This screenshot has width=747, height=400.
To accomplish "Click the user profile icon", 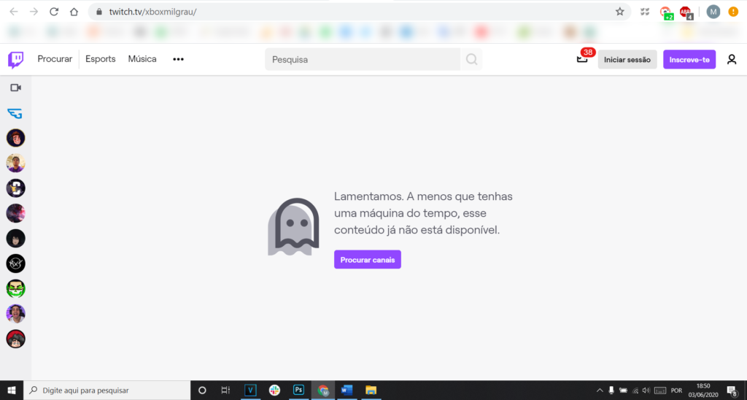I will (732, 60).
